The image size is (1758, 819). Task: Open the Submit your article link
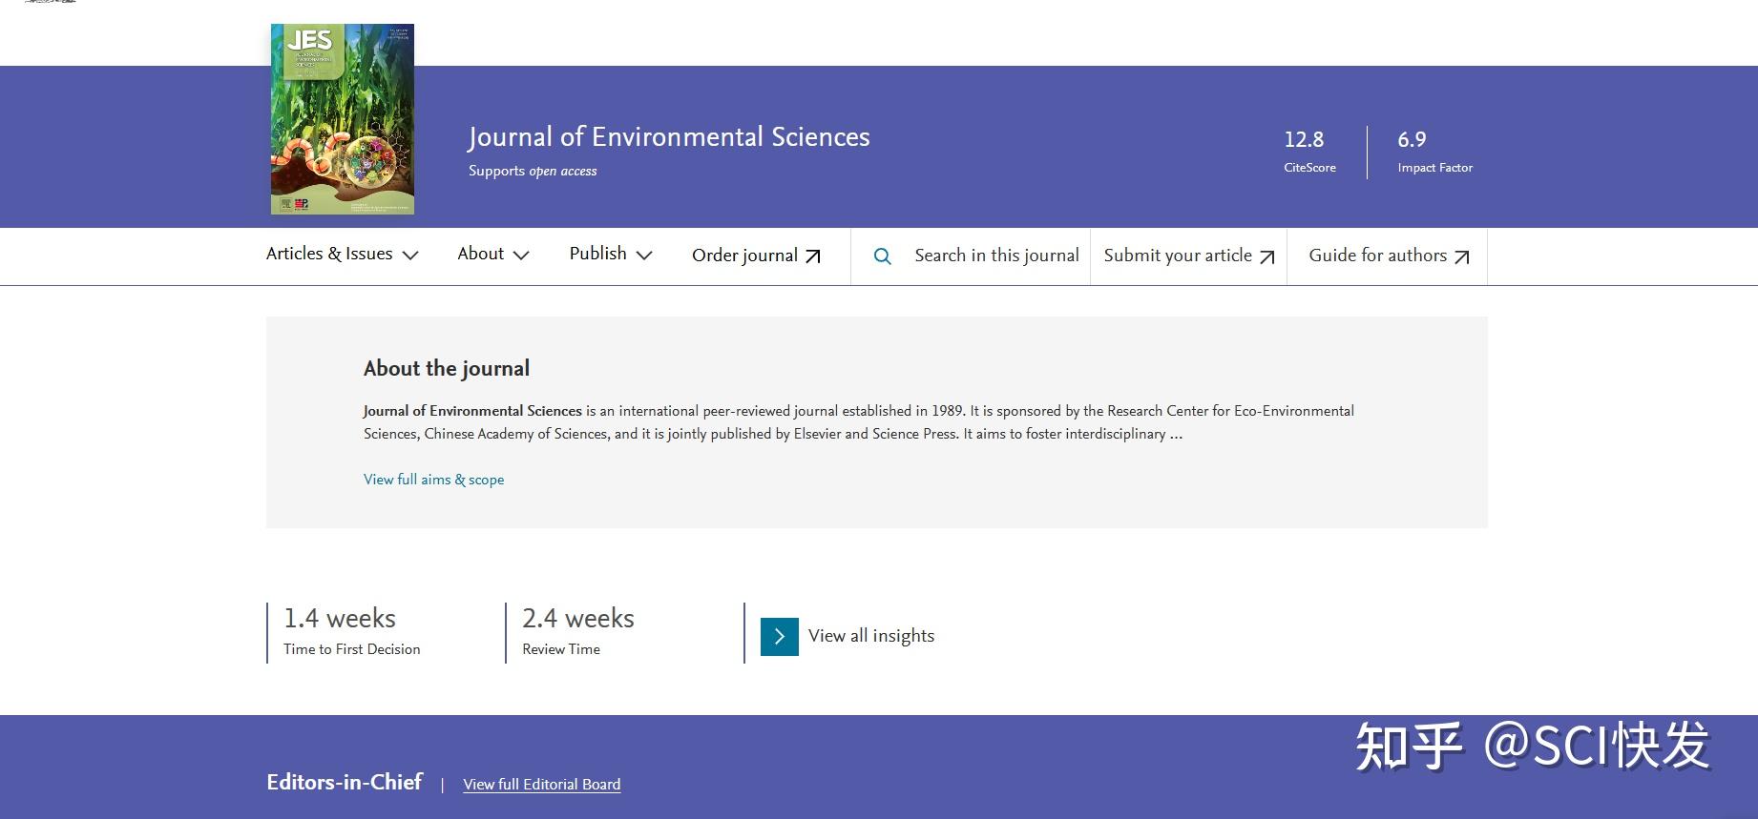click(1178, 256)
